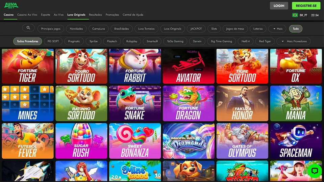Viewport: 324px width, 182px height.
Task: Launch the Fortune Rabbit game
Action: [135, 66]
